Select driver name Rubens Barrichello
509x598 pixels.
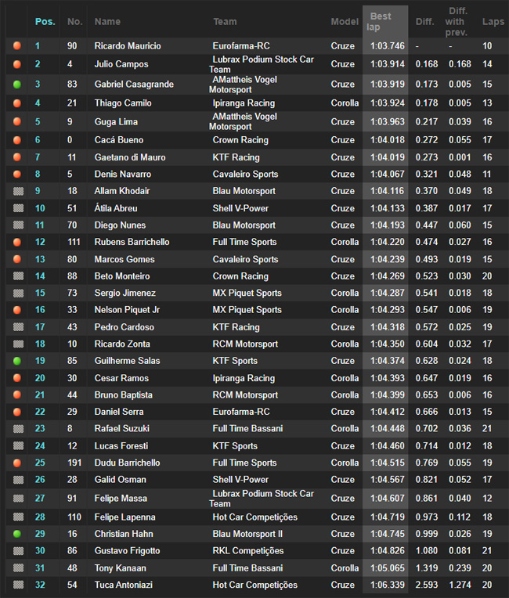(132, 242)
